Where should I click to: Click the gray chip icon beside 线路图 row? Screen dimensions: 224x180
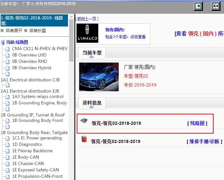point(84,121)
